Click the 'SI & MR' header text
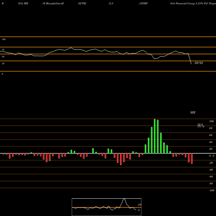Viewport: 216px width, 216px height. click(23, 3)
